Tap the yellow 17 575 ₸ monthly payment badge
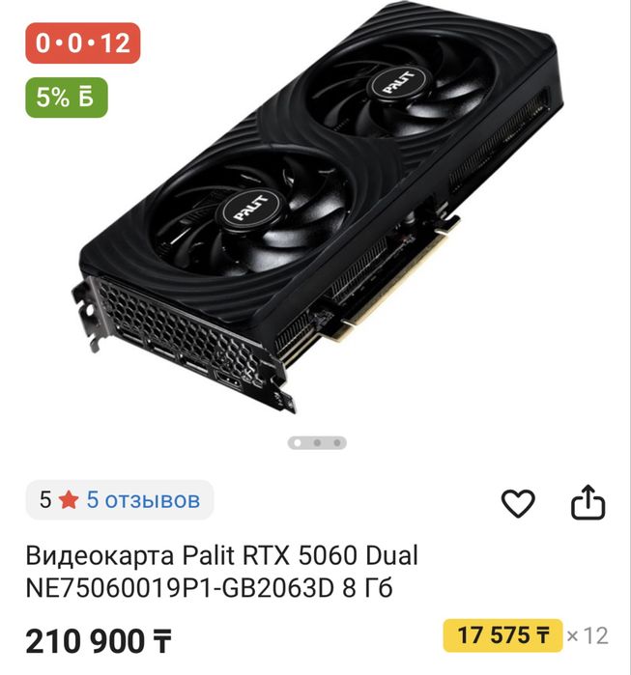 502,635
